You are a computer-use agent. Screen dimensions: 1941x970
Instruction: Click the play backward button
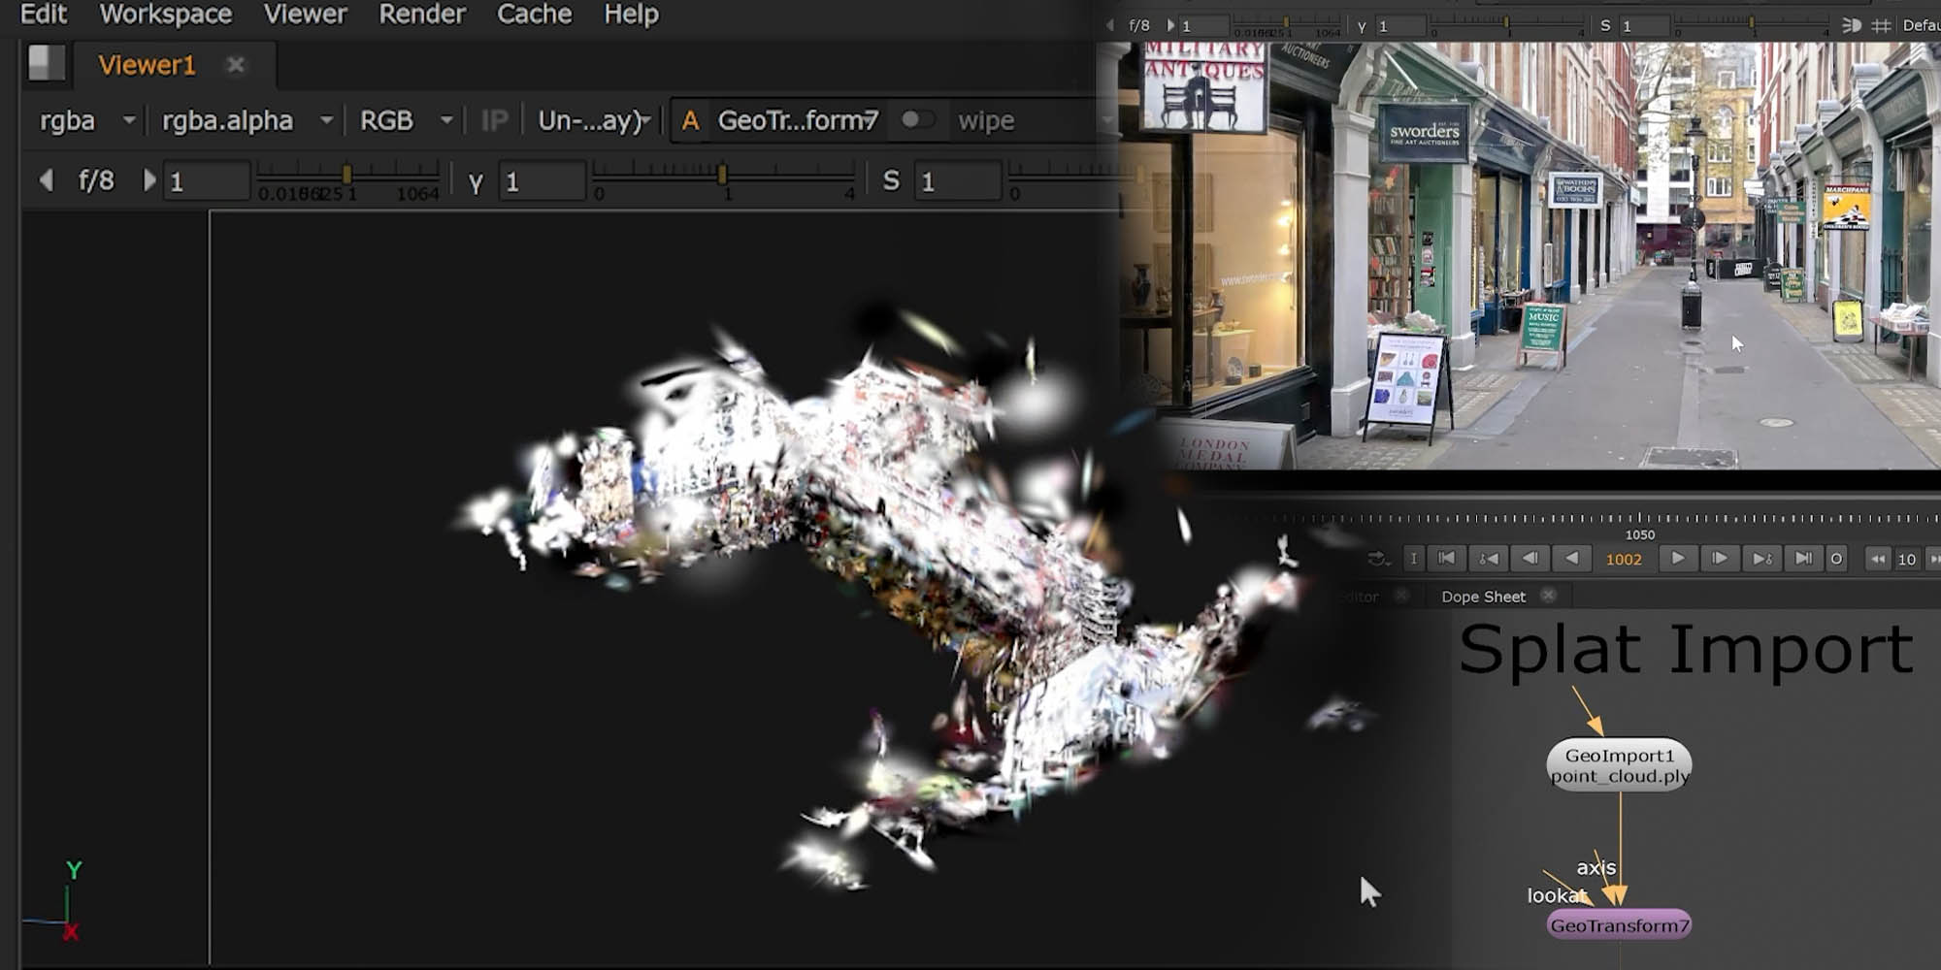1571,558
